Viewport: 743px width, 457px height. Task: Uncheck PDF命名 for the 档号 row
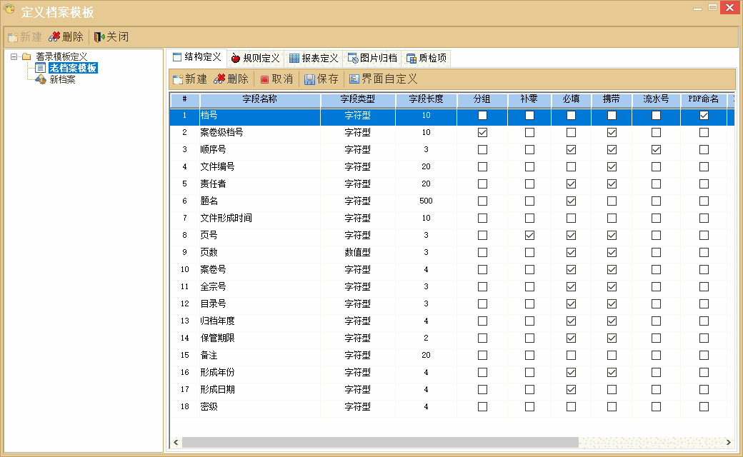tap(703, 115)
